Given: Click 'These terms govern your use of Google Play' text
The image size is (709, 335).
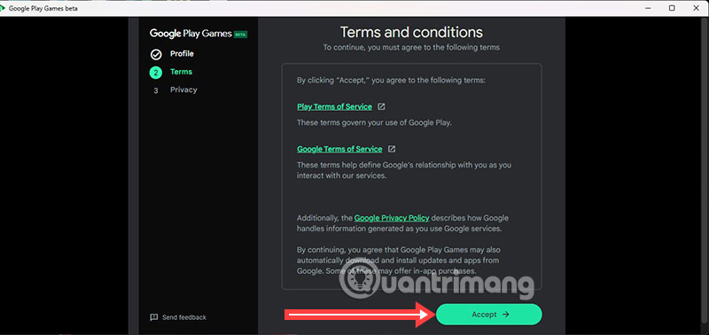Looking at the screenshot, I should (x=374, y=122).
